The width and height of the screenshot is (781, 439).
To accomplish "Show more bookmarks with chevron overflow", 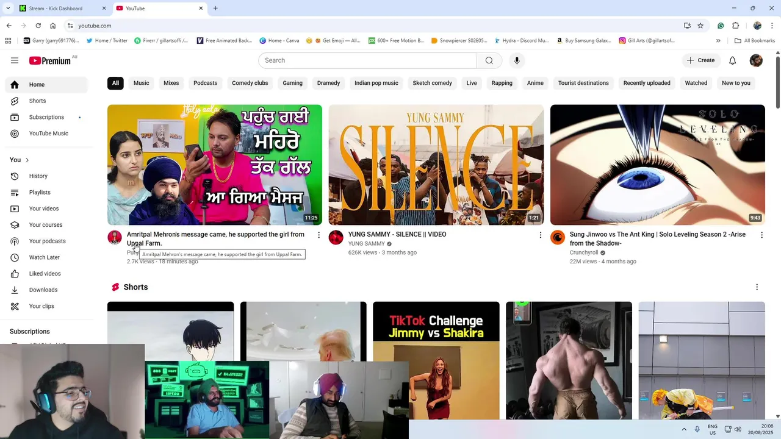I will [x=718, y=41].
